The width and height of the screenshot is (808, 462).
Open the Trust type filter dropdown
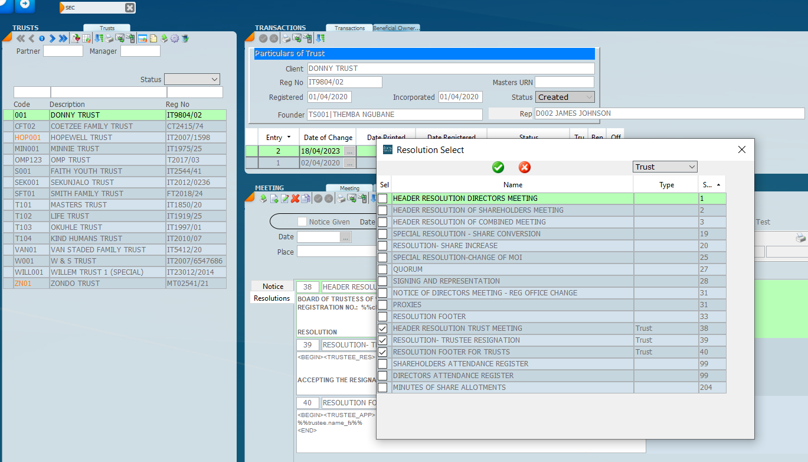point(665,167)
